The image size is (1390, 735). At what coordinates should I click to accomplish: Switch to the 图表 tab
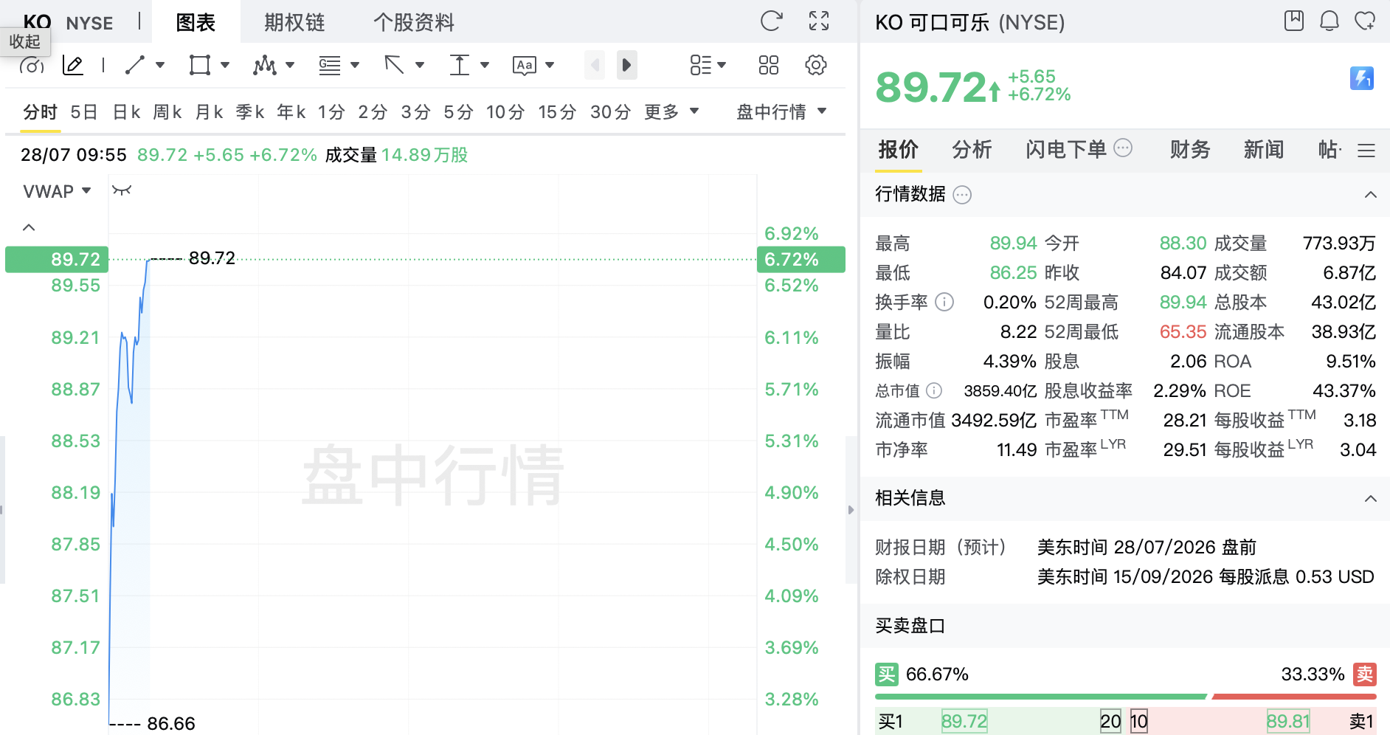(196, 22)
